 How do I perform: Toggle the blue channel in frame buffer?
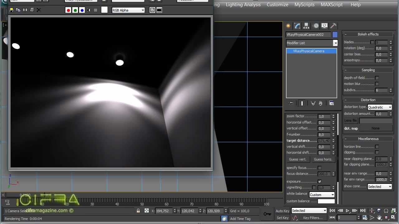click(82, 10)
